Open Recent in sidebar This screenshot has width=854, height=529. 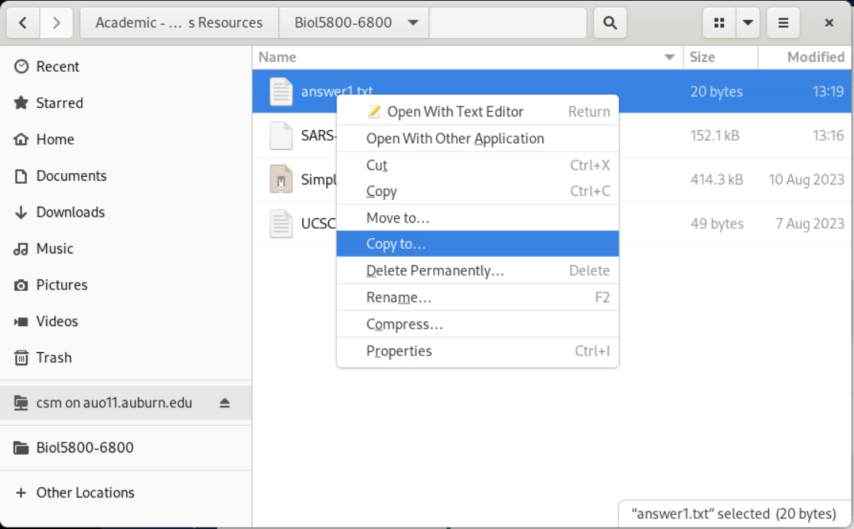pos(125,67)
